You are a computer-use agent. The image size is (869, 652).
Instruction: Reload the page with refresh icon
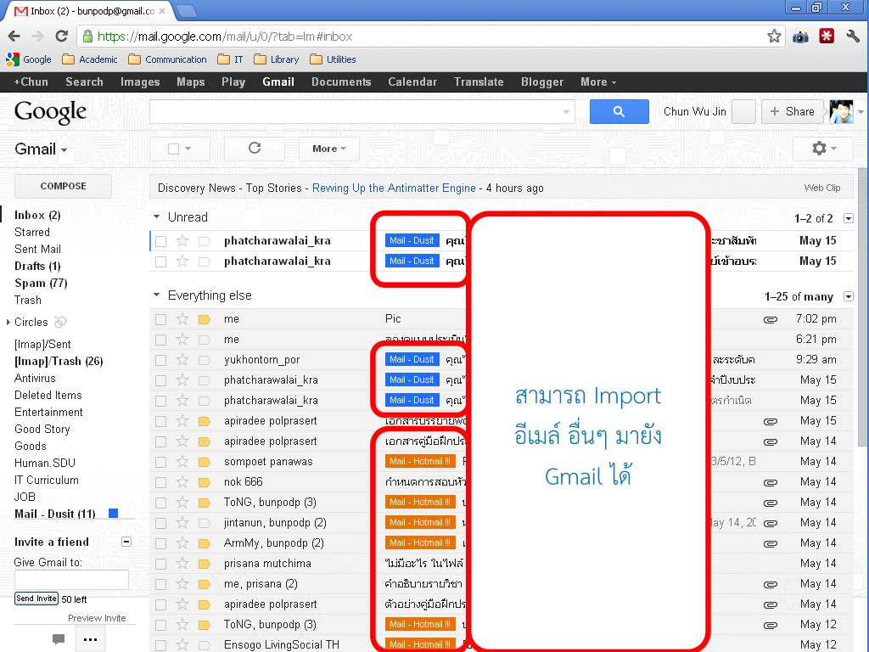pos(61,37)
